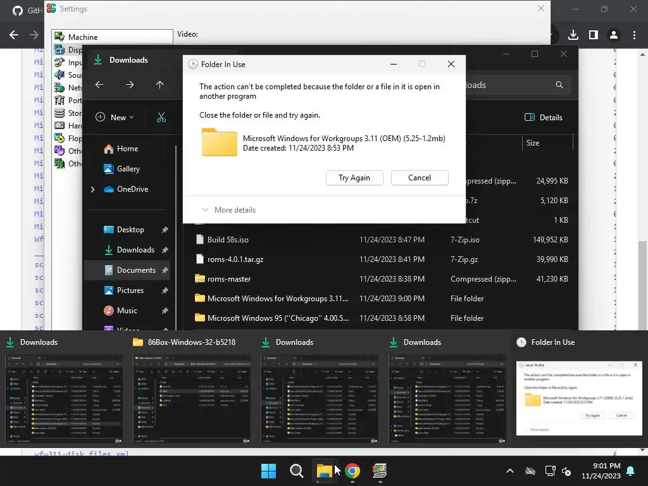Click Chrome page vertical scrollbar

tap(643, 285)
